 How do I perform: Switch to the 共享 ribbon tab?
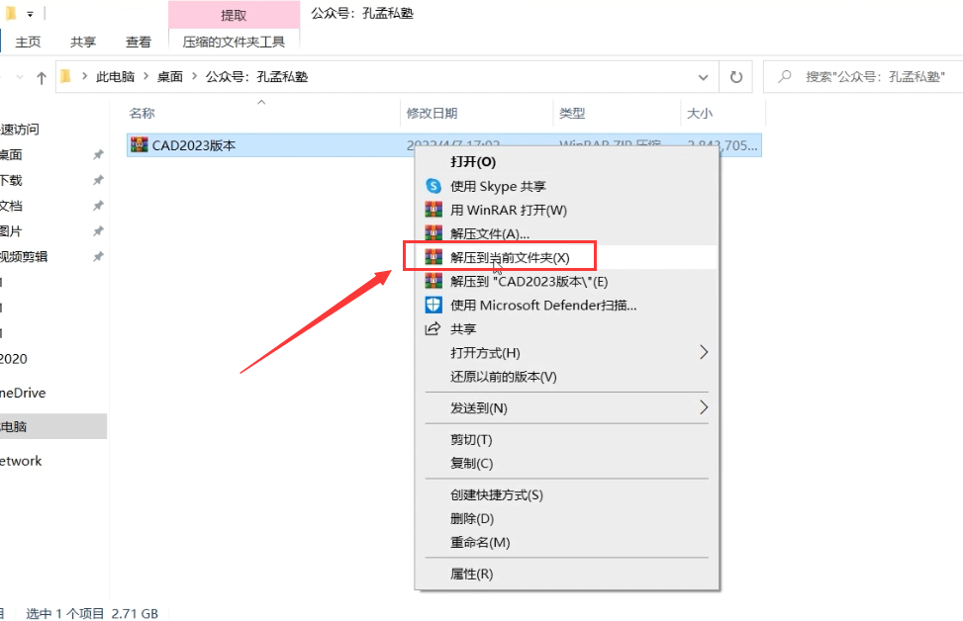click(x=83, y=42)
